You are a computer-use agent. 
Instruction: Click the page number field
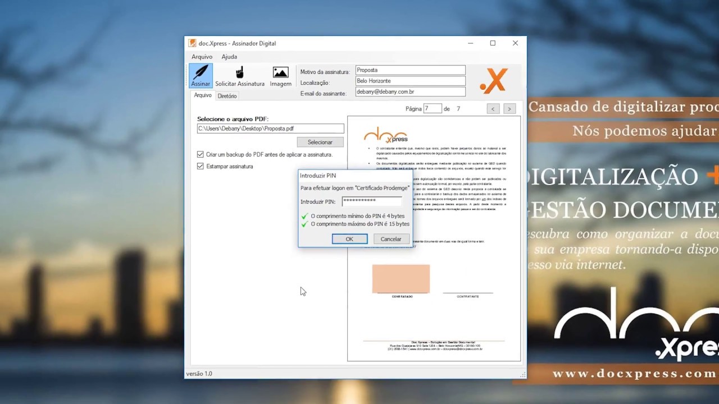433,109
